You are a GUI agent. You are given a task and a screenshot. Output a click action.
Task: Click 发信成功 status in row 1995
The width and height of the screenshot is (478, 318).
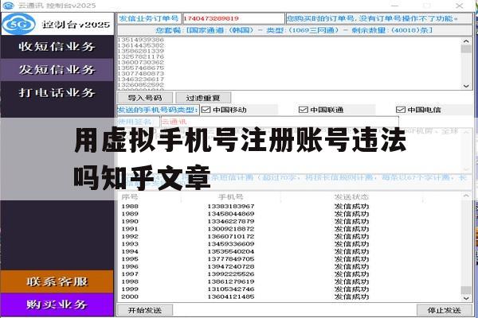click(351, 259)
